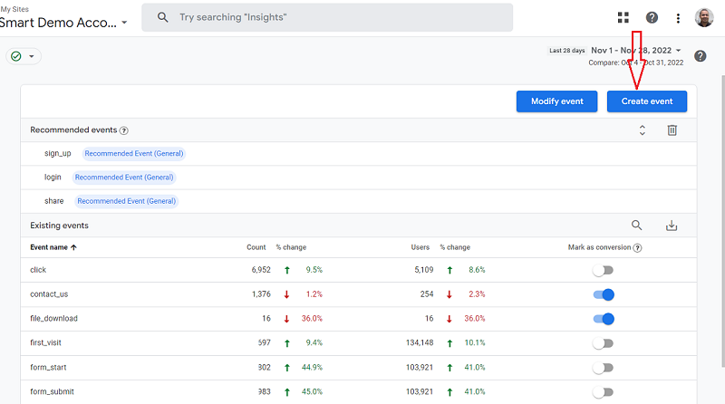This screenshot has height=404, width=725.
Task: Download existing events list
Action: click(672, 226)
